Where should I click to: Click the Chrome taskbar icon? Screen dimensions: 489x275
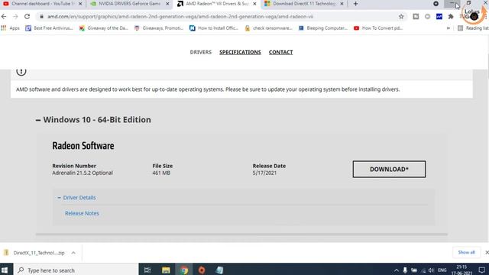183,270
